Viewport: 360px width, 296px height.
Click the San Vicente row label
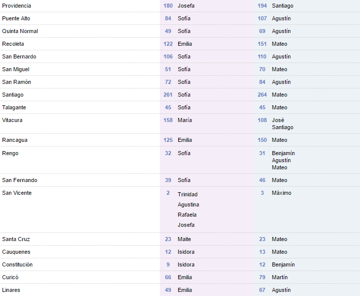coord(17,193)
